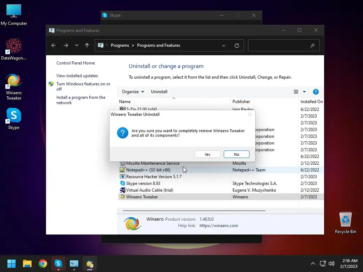Screen dimensions: 363x272
Task: Close the Winaero Tweaker Uninstall dialog
Action: [x=250, y=114]
